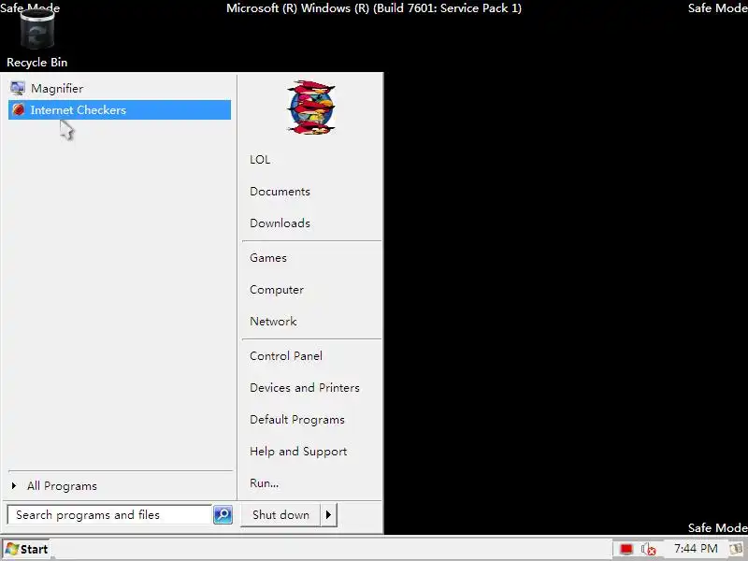Click the Search programs and files box
748x561 pixels.
(x=109, y=515)
